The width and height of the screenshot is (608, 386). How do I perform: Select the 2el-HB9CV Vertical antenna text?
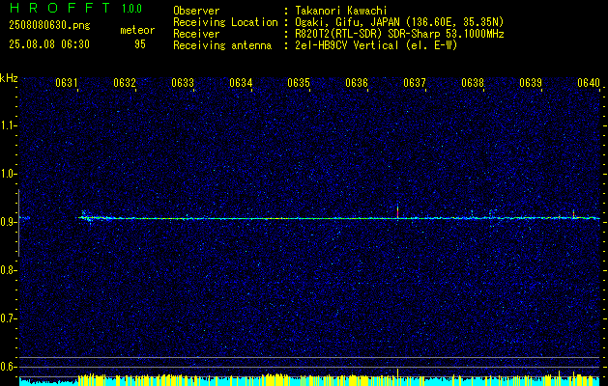[x=377, y=45]
